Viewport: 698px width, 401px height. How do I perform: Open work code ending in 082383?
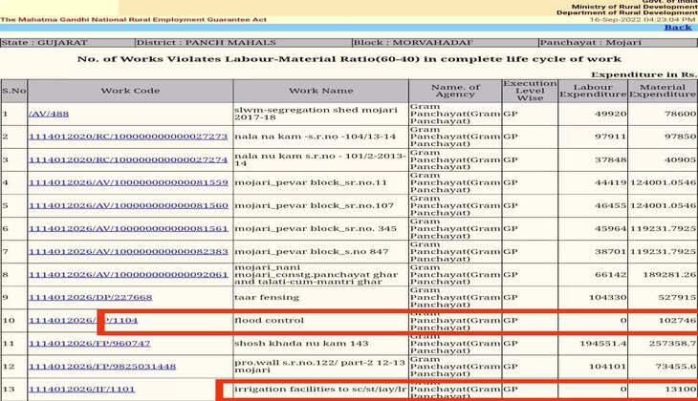tap(127, 251)
